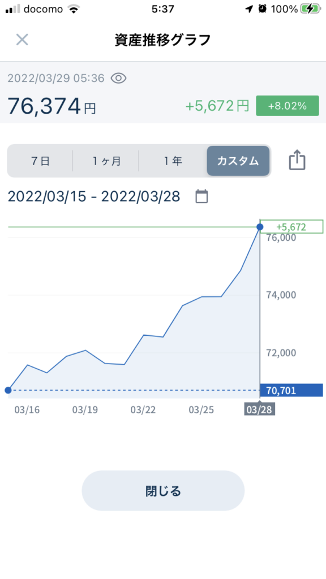This screenshot has height=579, width=326.
Task: Tap the +5,672 green chart label
Action: pos(291,227)
